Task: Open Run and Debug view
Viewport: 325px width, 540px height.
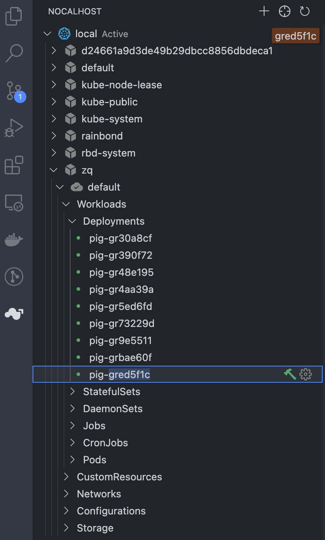Action: pos(14,128)
